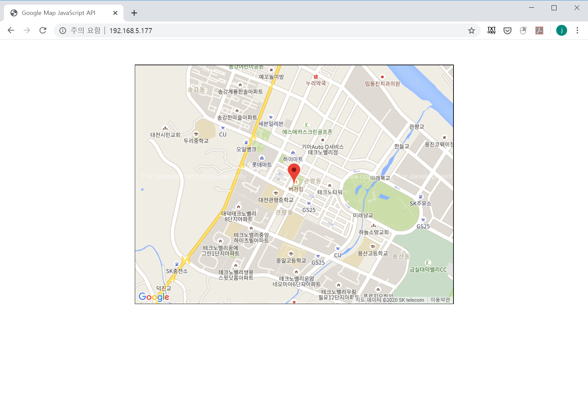Click the 대전관평중학교 school icon
The width and height of the screenshot is (588, 417).
(276, 193)
